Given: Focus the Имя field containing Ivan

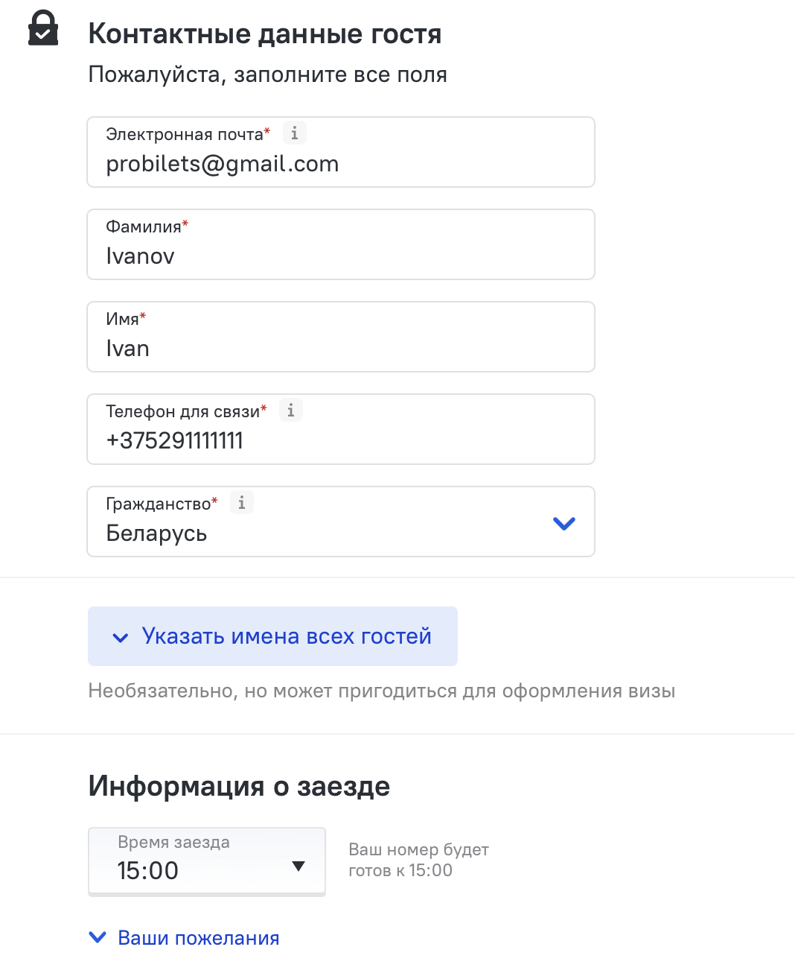Looking at the screenshot, I should coord(340,349).
